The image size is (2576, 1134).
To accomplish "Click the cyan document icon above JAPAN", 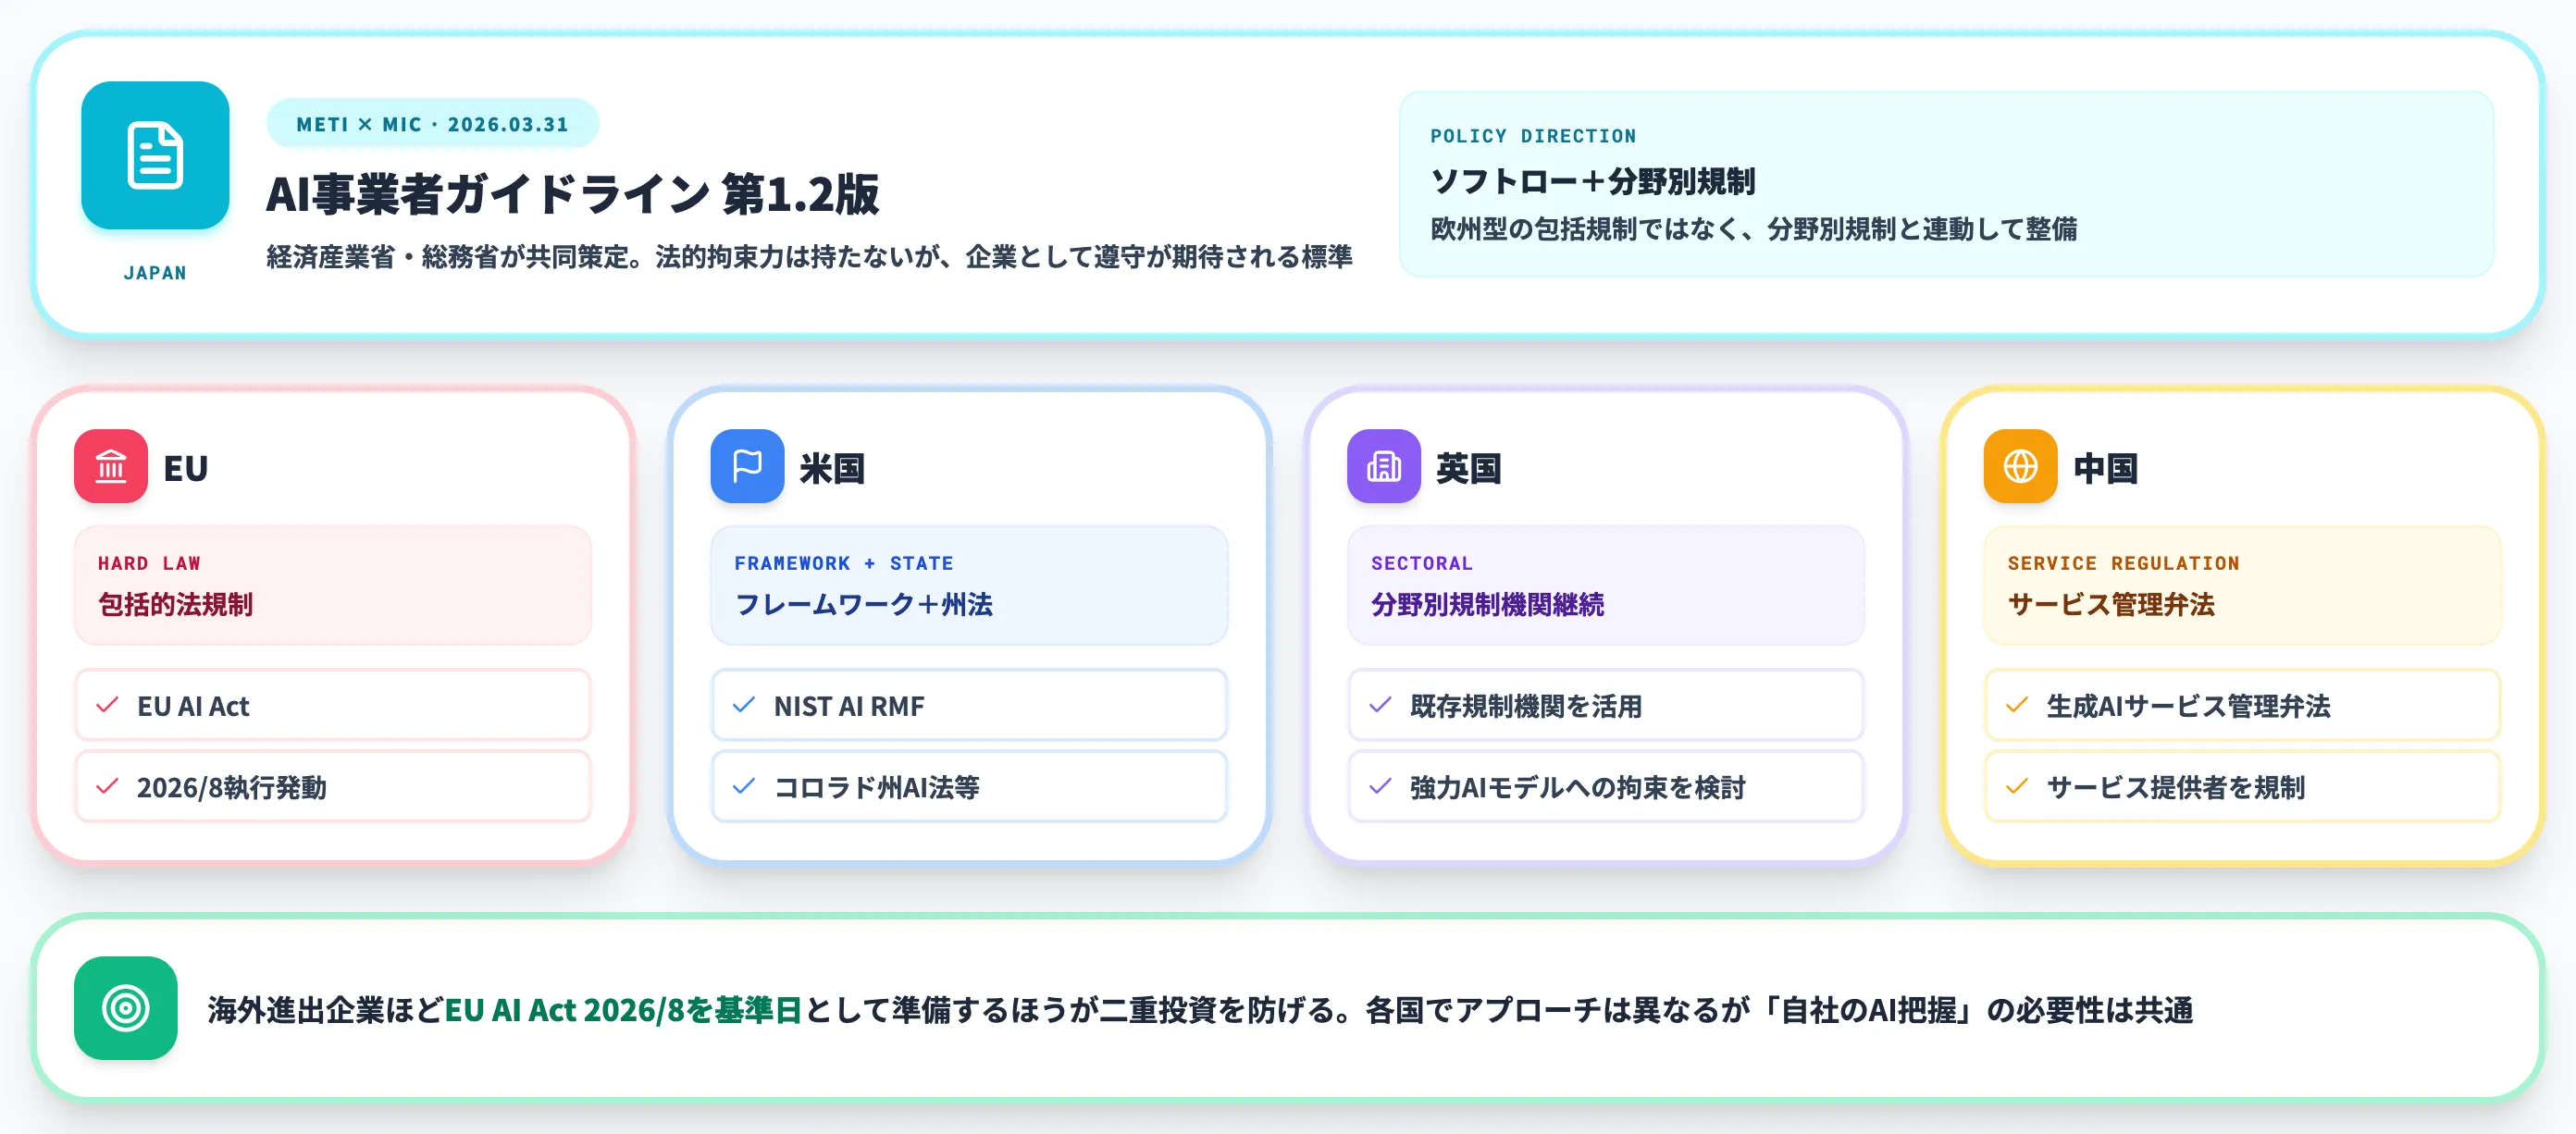I will [x=155, y=155].
